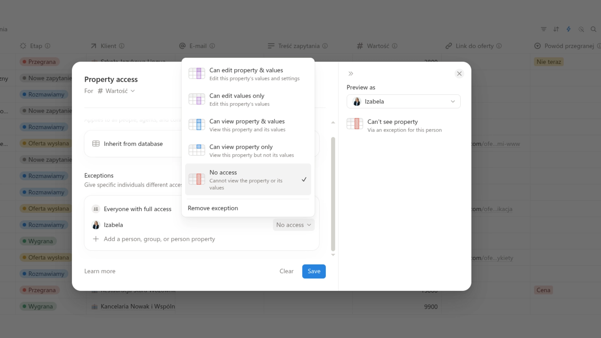The height and width of the screenshot is (338, 601).
Task: Click the Clear button
Action: 286,271
